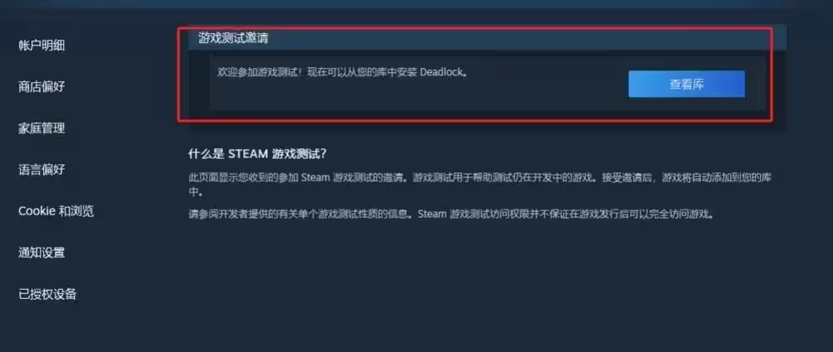The height and width of the screenshot is (352, 833).
Task: Switch to Cookie 和浏览 settings
Action: click(56, 211)
